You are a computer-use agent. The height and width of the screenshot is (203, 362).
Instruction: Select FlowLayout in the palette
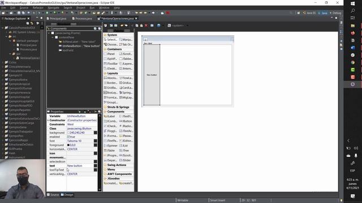pos(126,78)
